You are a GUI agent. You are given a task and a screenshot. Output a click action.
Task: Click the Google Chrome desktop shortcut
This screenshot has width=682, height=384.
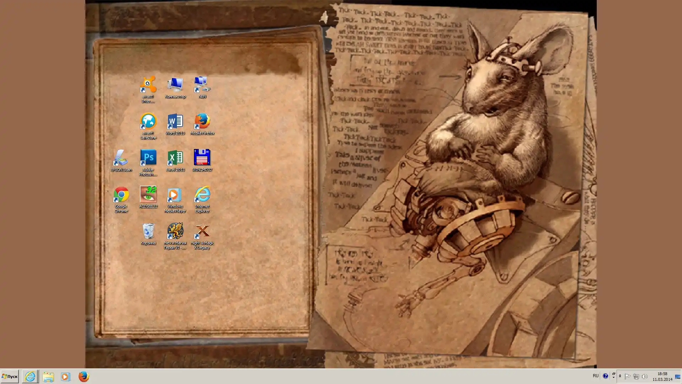click(121, 194)
